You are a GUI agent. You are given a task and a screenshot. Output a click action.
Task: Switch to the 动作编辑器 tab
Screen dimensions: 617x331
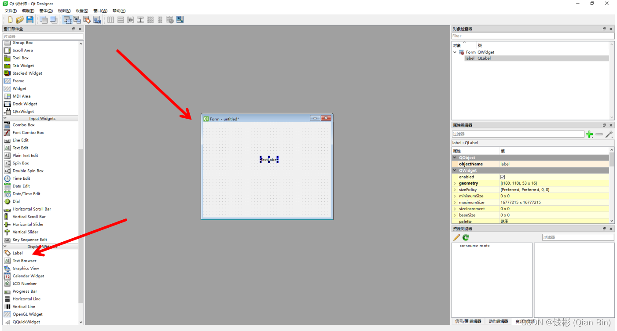pos(498,321)
